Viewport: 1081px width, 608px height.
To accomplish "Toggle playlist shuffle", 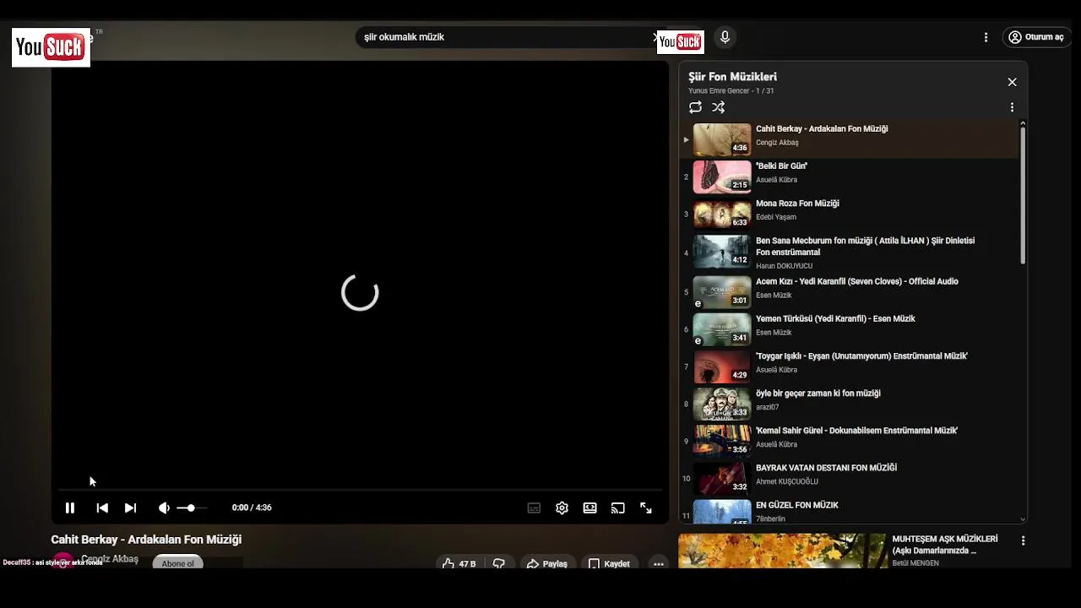I will point(718,107).
